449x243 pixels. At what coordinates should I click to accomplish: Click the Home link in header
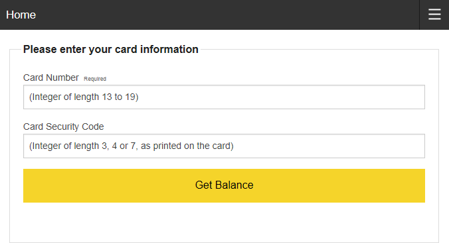(x=21, y=15)
